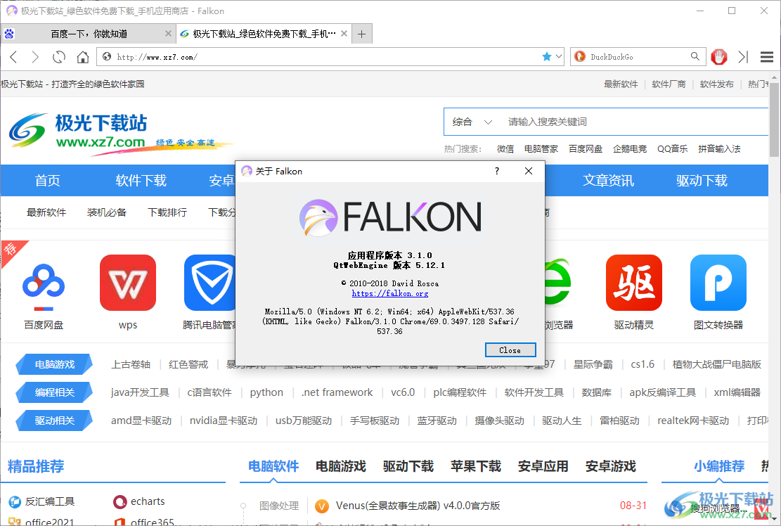Image resolution: width=781 pixels, height=526 pixels.
Task: Click Close in the About Falkon dialog
Action: 510,349
